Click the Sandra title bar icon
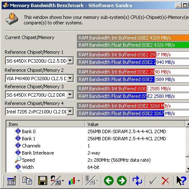This screenshot has width=189, height=189. pyautogui.click(x=5, y=5)
